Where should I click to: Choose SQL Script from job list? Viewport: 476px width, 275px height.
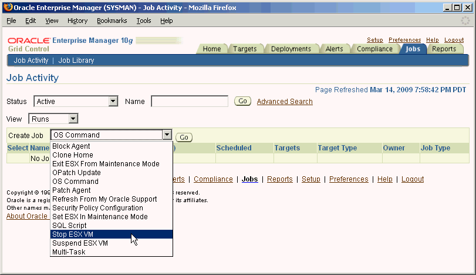(x=112, y=226)
